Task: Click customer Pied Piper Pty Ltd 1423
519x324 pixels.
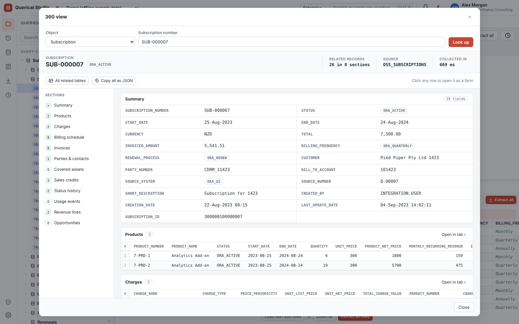Action: 409,158
